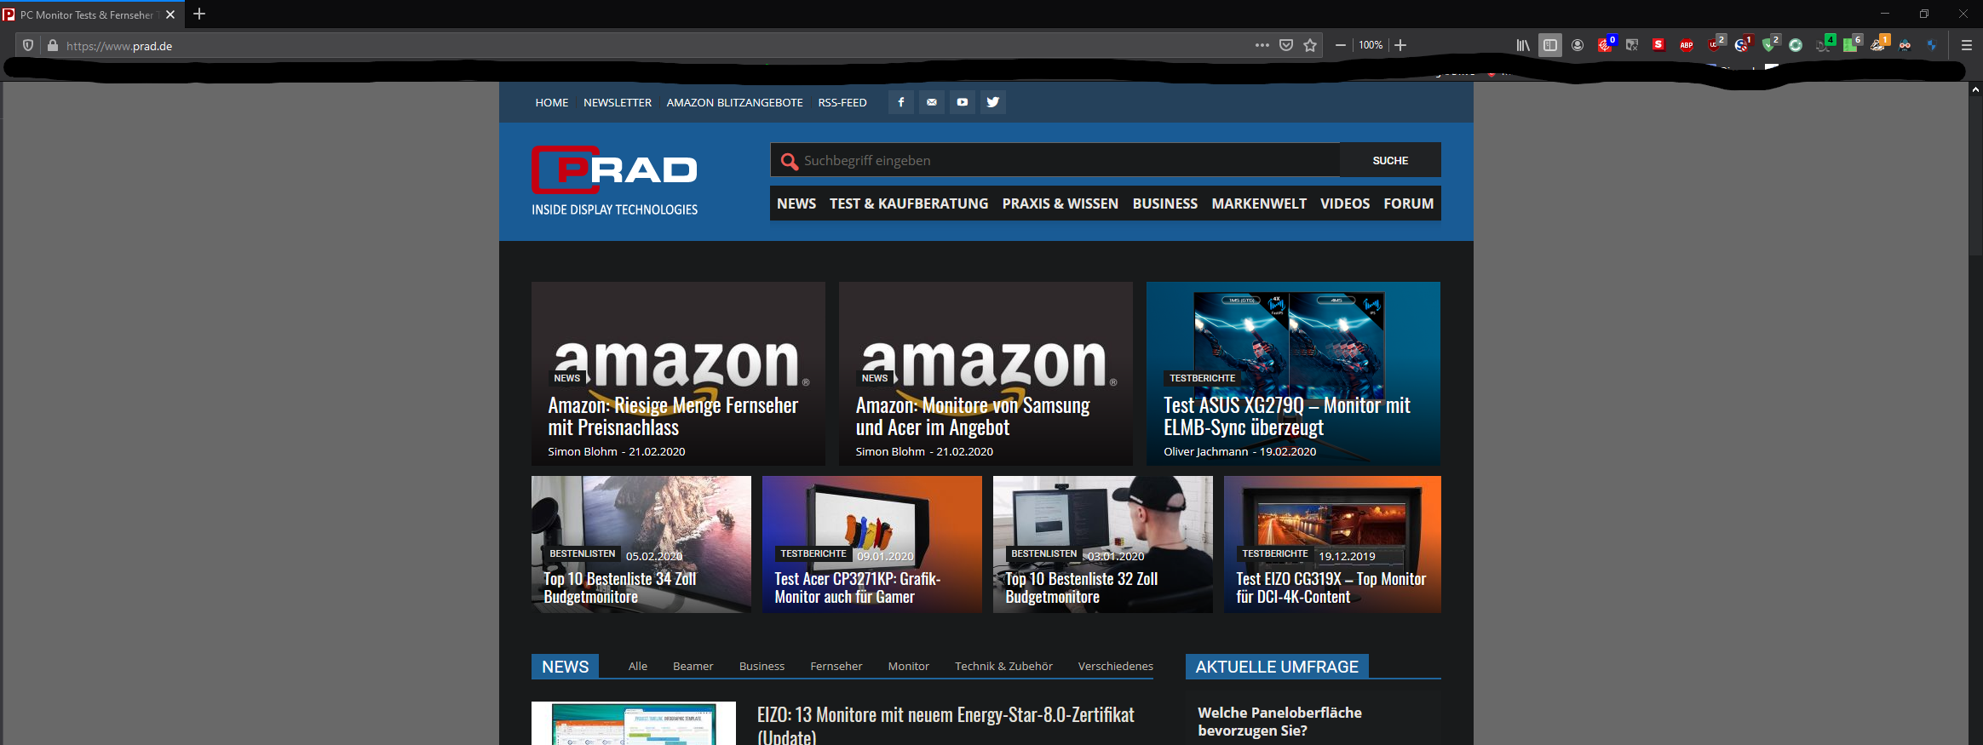Click the blue shield extension icon
This screenshot has height=745, width=1983.
coord(1932,45)
